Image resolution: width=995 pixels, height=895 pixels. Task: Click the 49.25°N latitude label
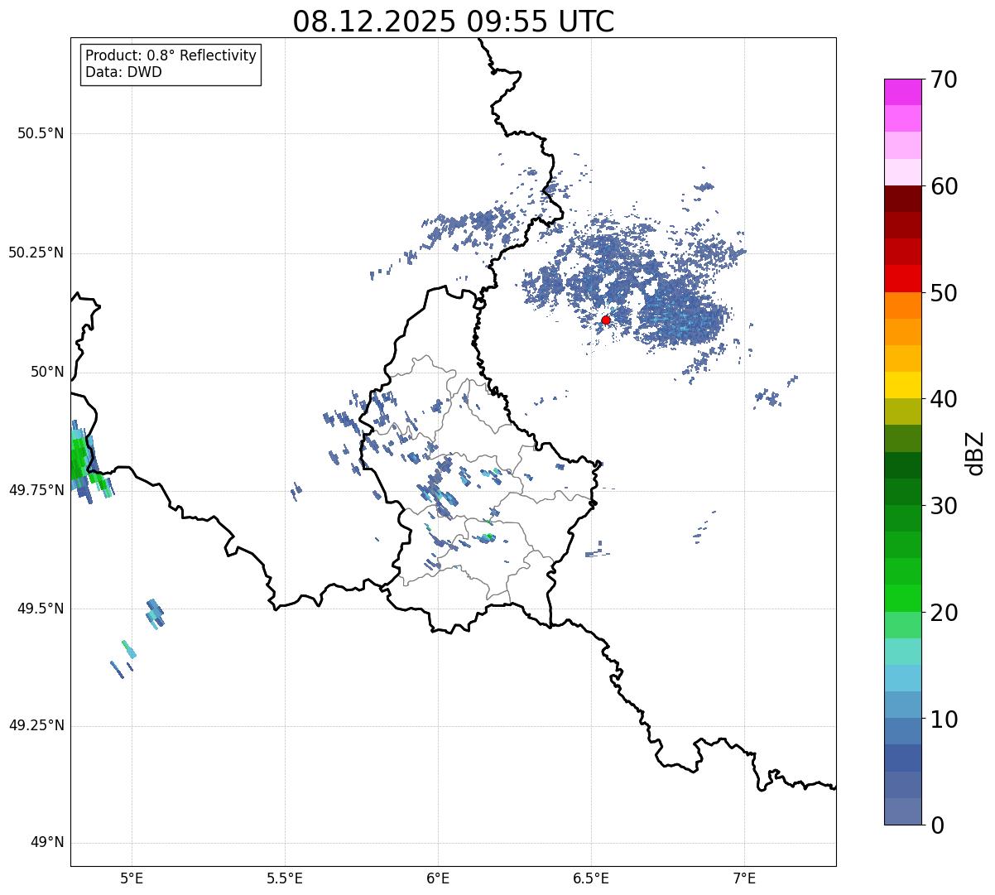36,725
